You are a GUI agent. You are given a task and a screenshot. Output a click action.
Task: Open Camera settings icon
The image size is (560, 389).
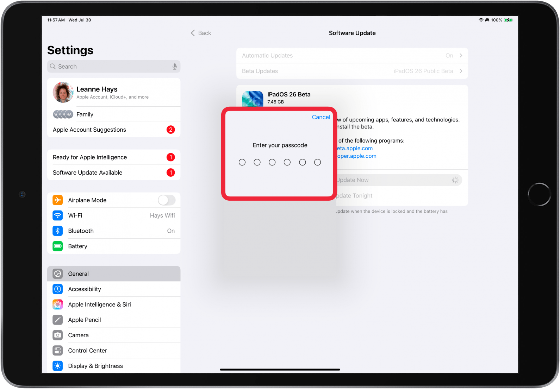coord(57,335)
